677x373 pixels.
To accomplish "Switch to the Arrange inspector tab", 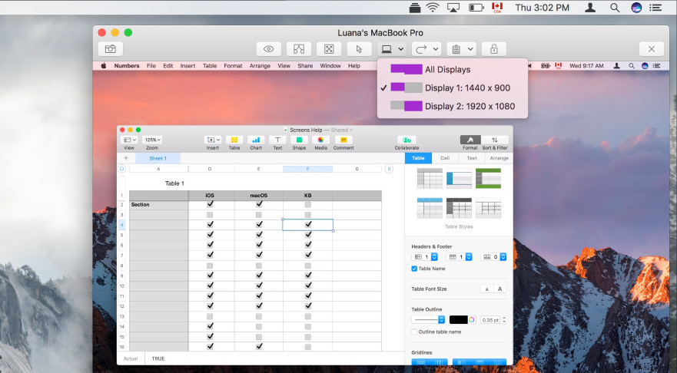I will tap(499, 158).
